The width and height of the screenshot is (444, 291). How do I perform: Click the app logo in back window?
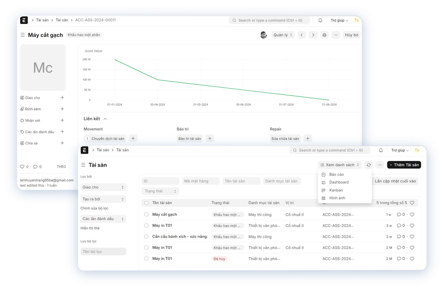(24, 20)
